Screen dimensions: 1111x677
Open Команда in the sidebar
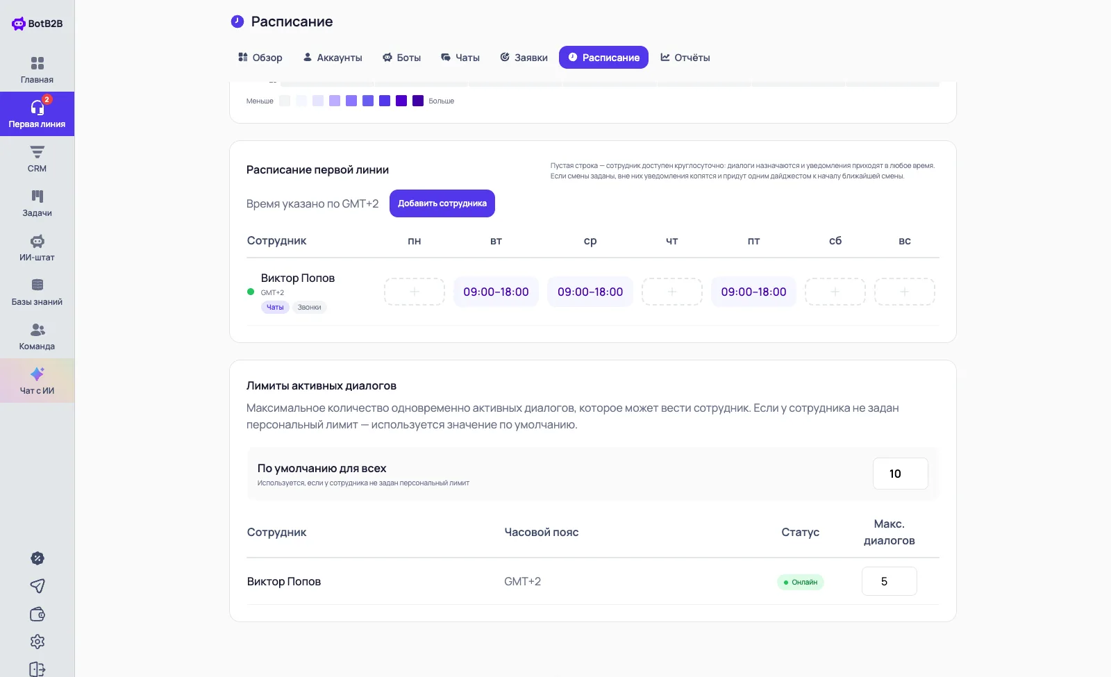click(37, 337)
